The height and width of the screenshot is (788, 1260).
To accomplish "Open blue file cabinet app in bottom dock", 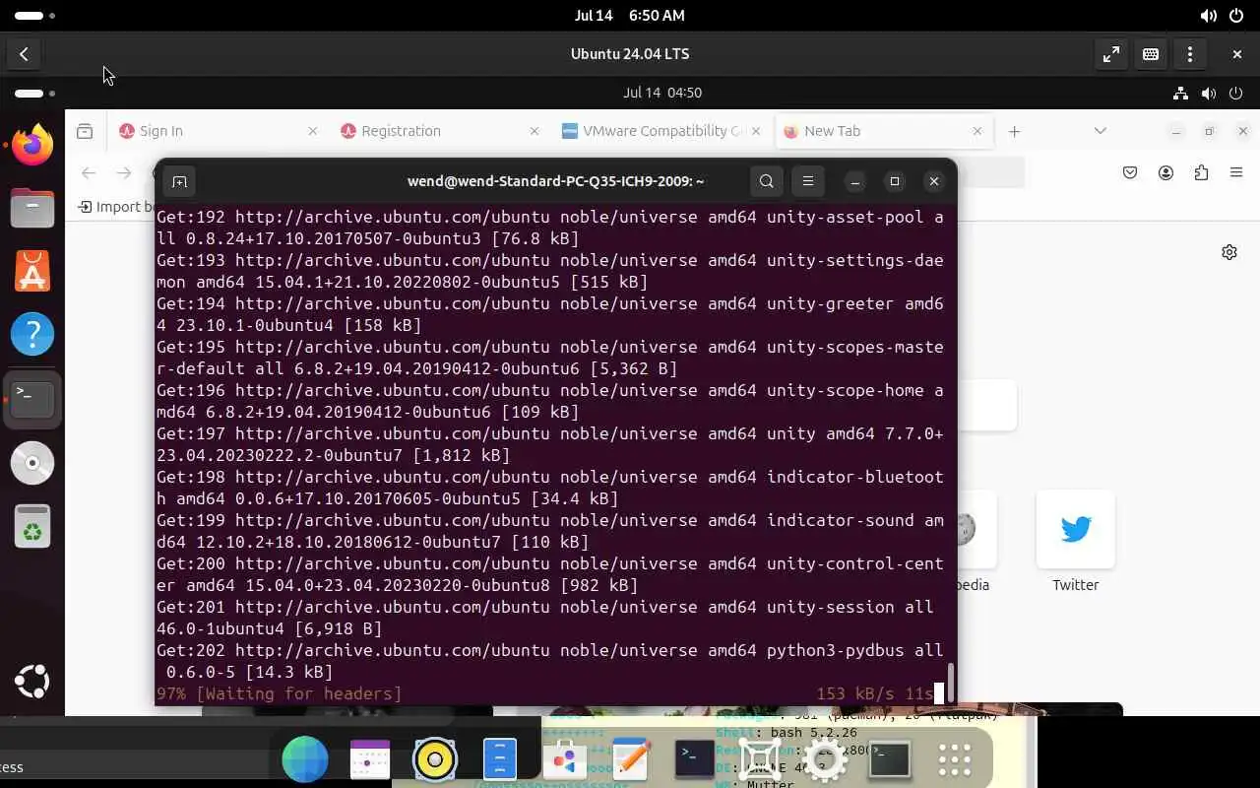I will click(x=500, y=759).
